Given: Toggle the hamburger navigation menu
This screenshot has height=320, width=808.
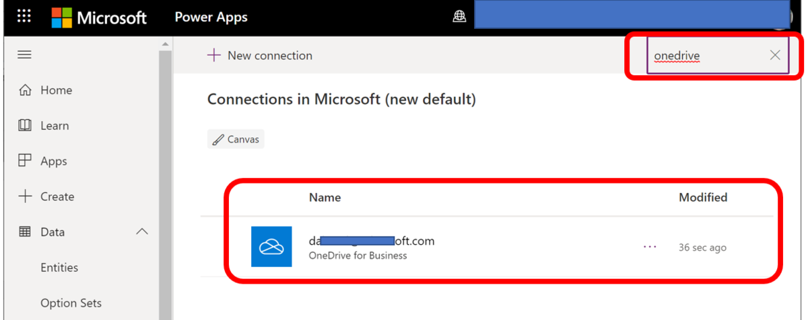Looking at the screenshot, I should (x=25, y=54).
